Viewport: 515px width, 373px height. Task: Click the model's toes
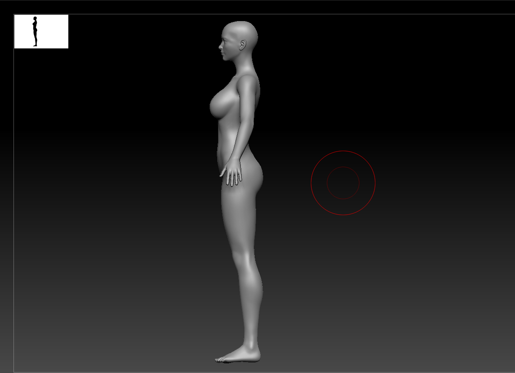point(220,360)
